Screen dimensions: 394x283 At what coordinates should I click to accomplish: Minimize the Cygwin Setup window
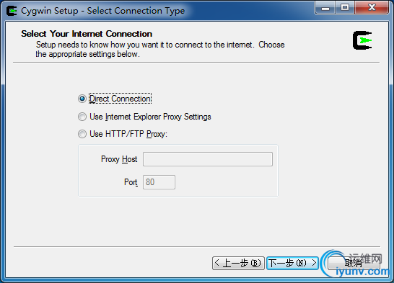tap(325, 8)
